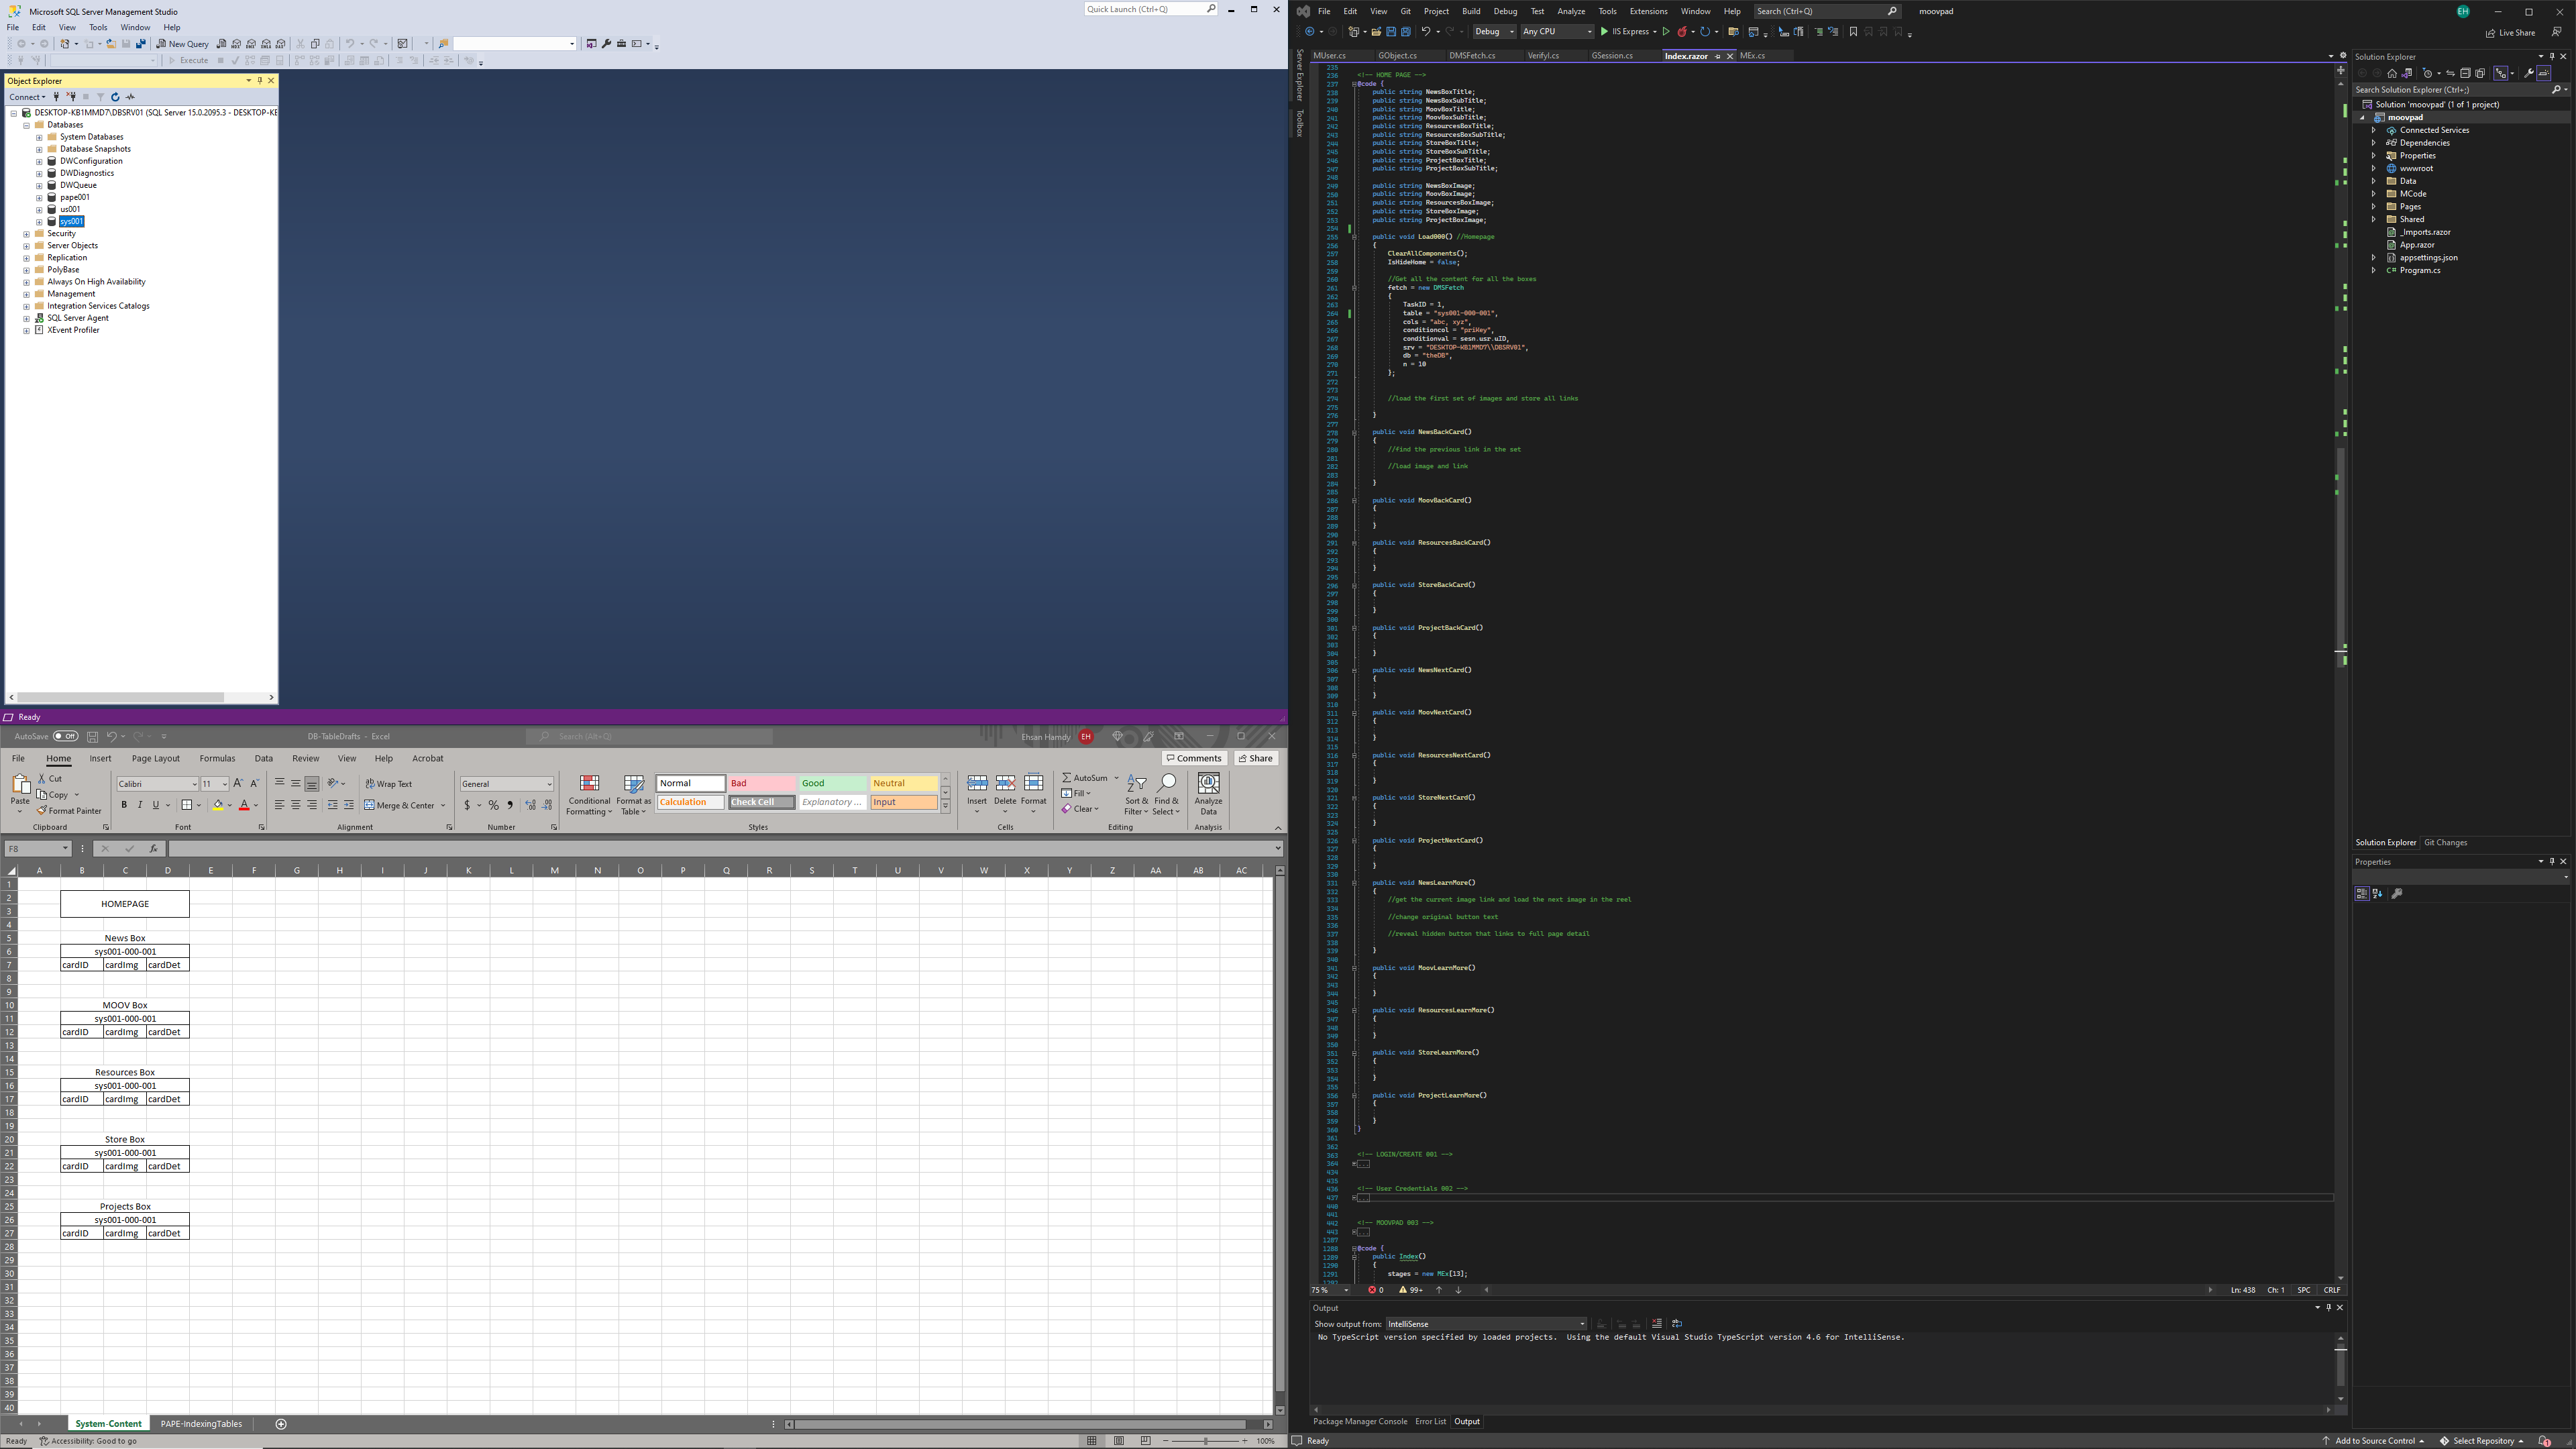Image resolution: width=2576 pixels, height=1449 pixels.
Task: Open the Acrobat ribbon tab in Excel
Action: point(427,759)
